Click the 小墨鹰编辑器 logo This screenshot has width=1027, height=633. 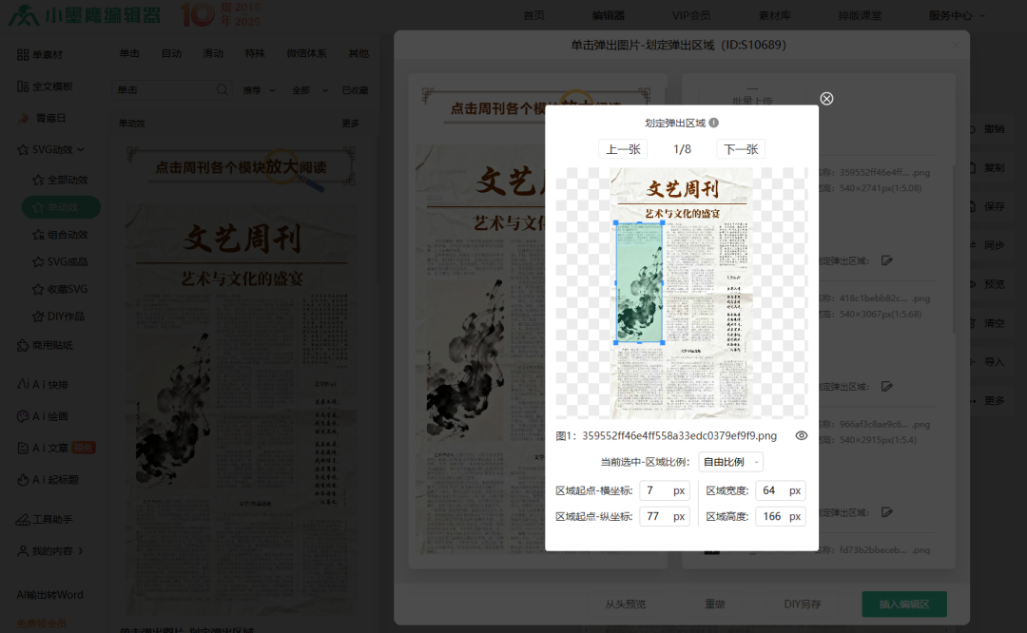point(85,15)
